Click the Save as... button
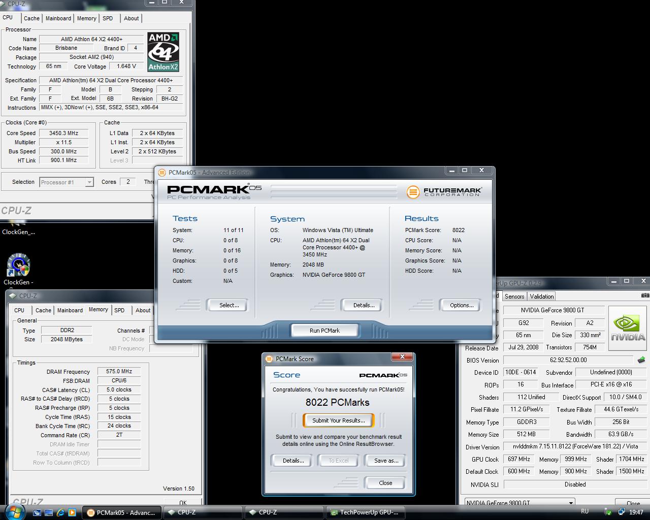Screen dimensions: 650x520 (386, 461)
